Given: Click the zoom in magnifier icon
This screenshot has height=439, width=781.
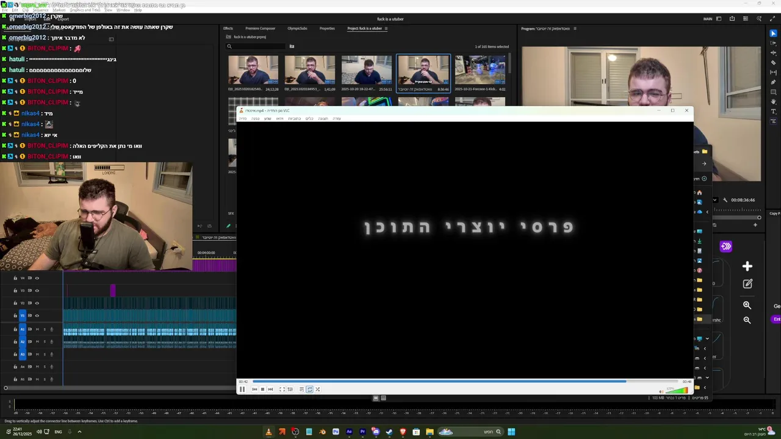Looking at the screenshot, I should click(747, 305).
